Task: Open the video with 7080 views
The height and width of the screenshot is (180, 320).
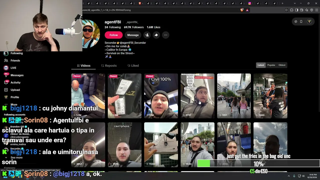Action: pyautogui.click(x=270, y=96)
